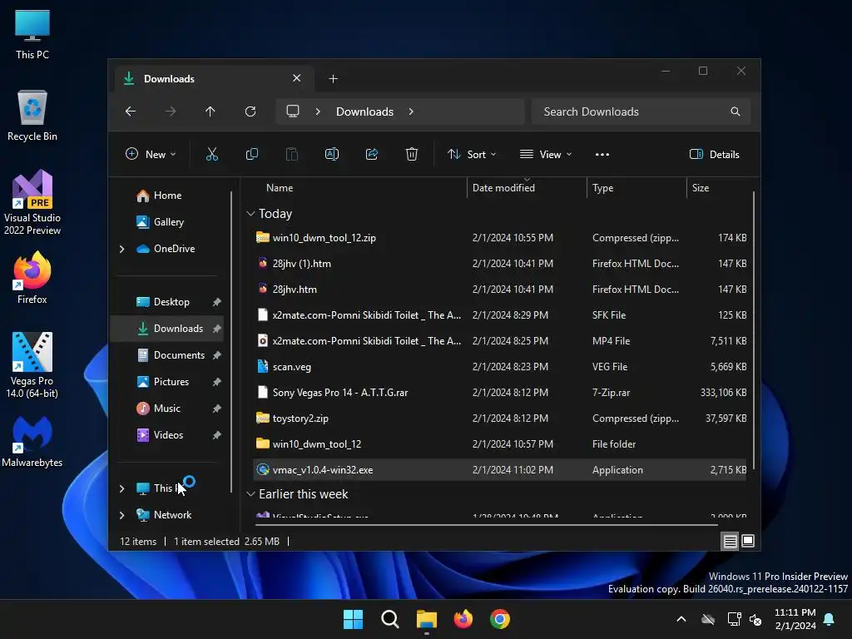The image size is (852, 639).
Task: Add a new tab with plus button
Action: pos(333,79)
